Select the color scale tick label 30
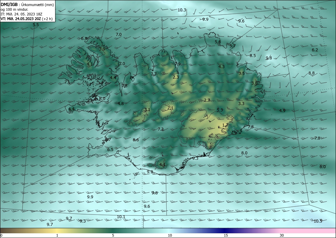The image size is (336, 238). coord(282,236)
